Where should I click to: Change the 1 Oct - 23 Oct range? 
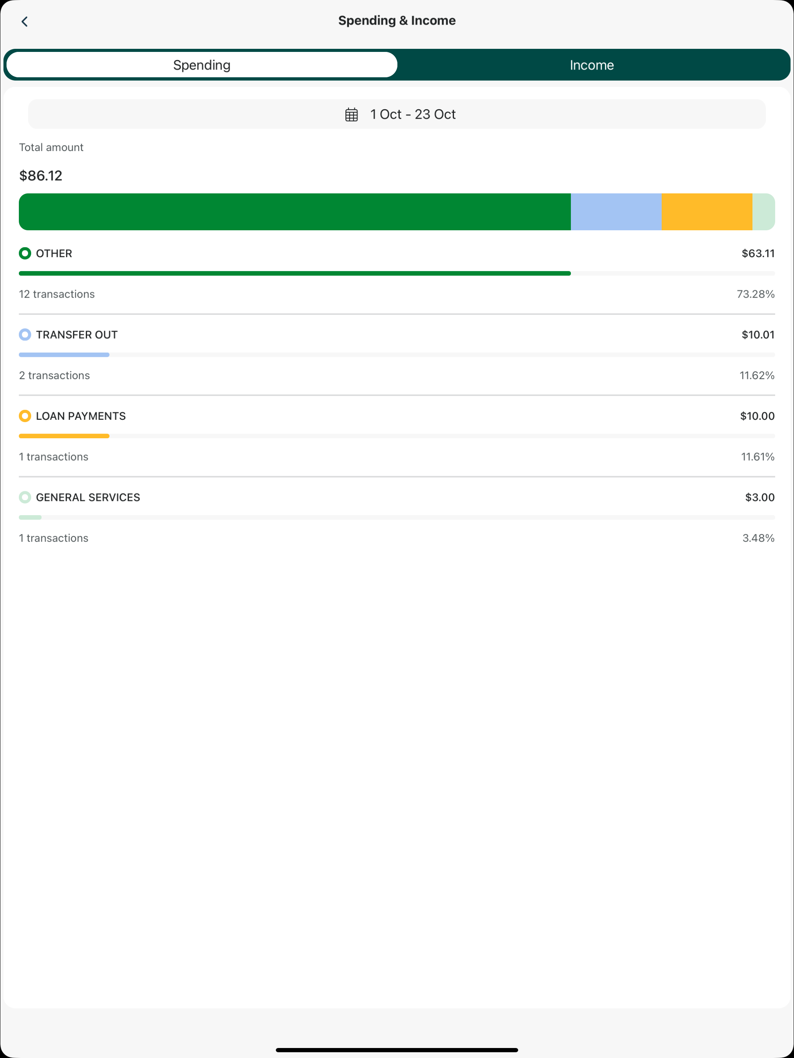[397, 114]
